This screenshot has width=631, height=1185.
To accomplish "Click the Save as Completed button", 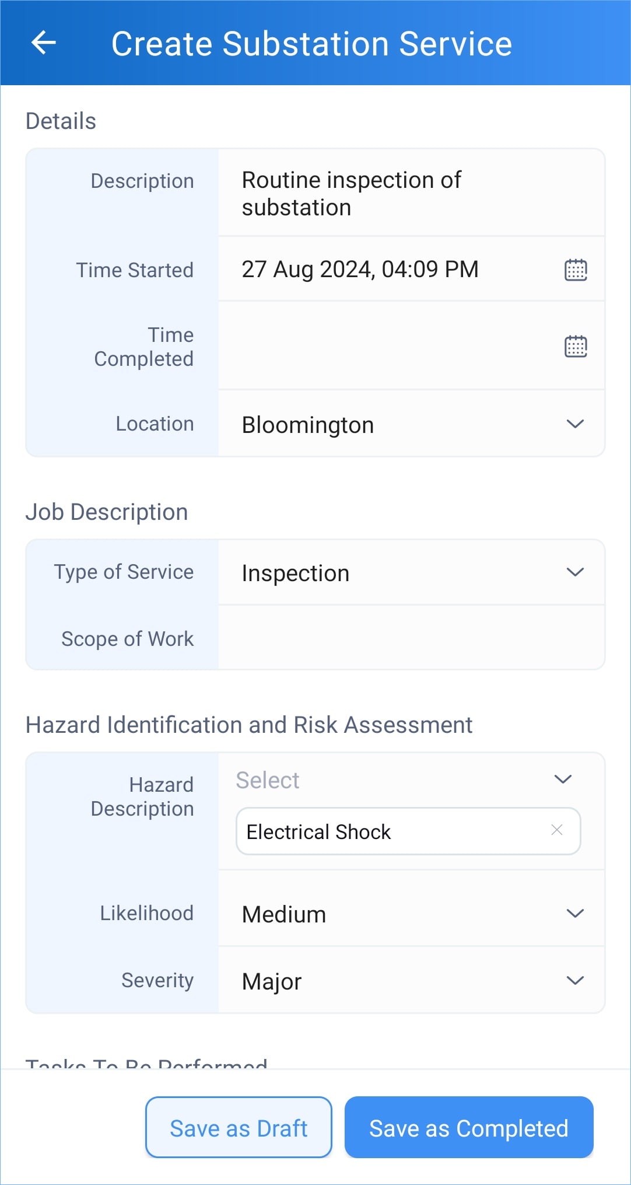I will (x=469, y=1127).
